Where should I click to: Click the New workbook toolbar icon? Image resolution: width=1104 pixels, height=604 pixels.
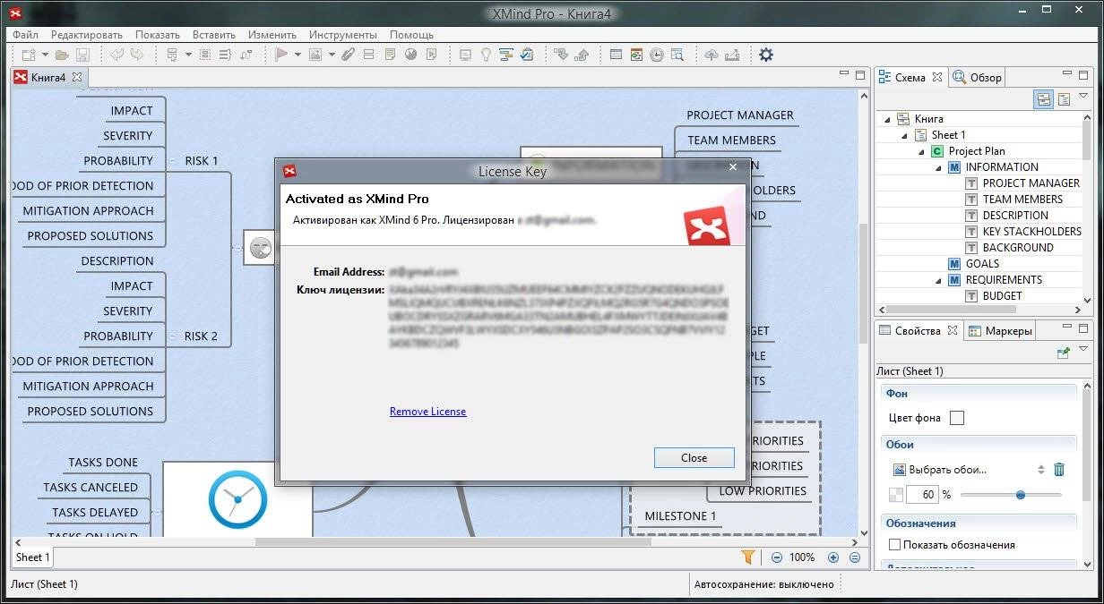tap(29, 55)
